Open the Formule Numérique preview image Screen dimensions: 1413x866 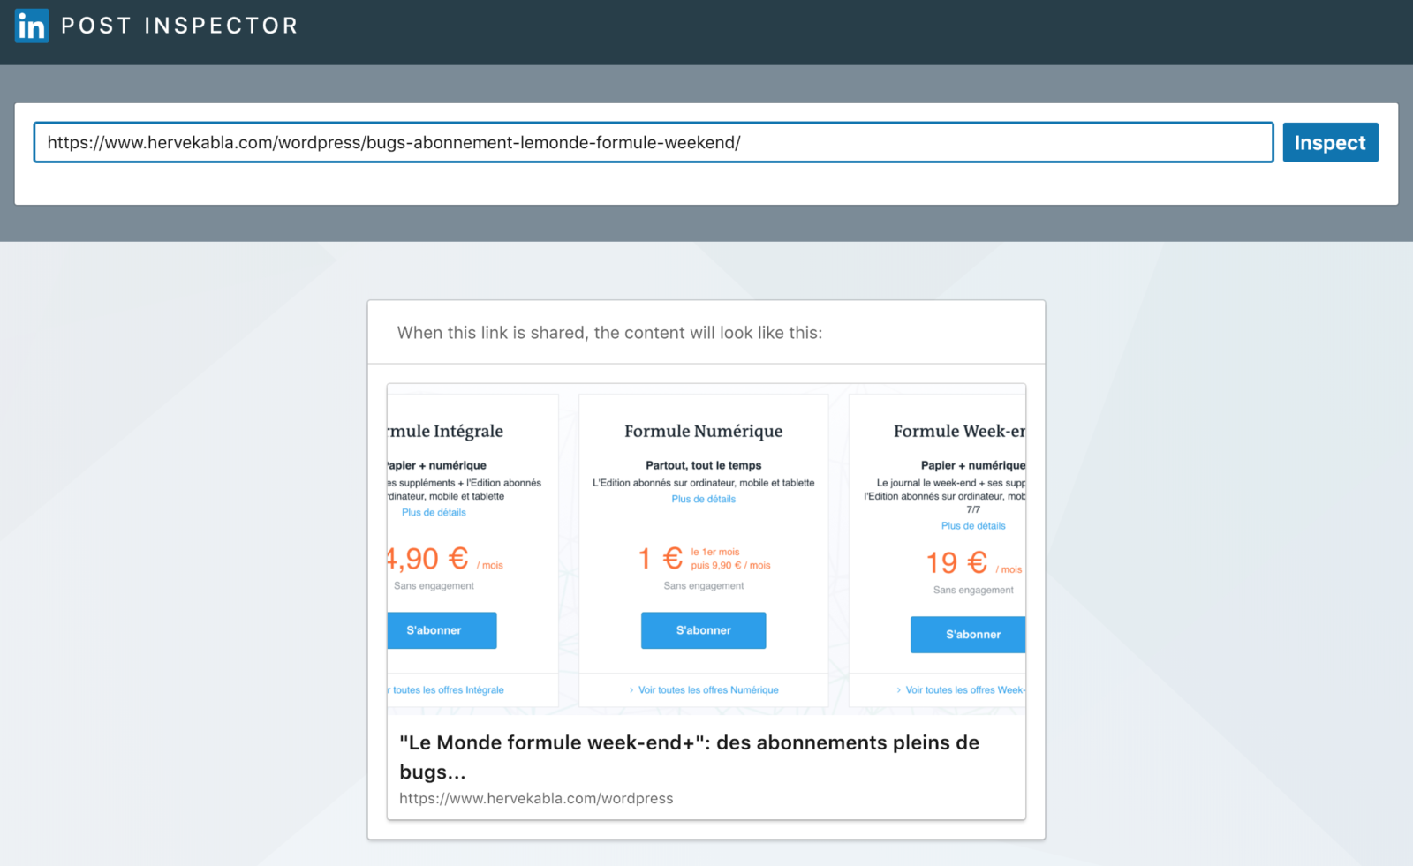[x=706, y=549]
